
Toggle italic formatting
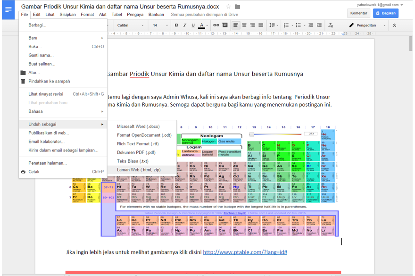point(185,25)
